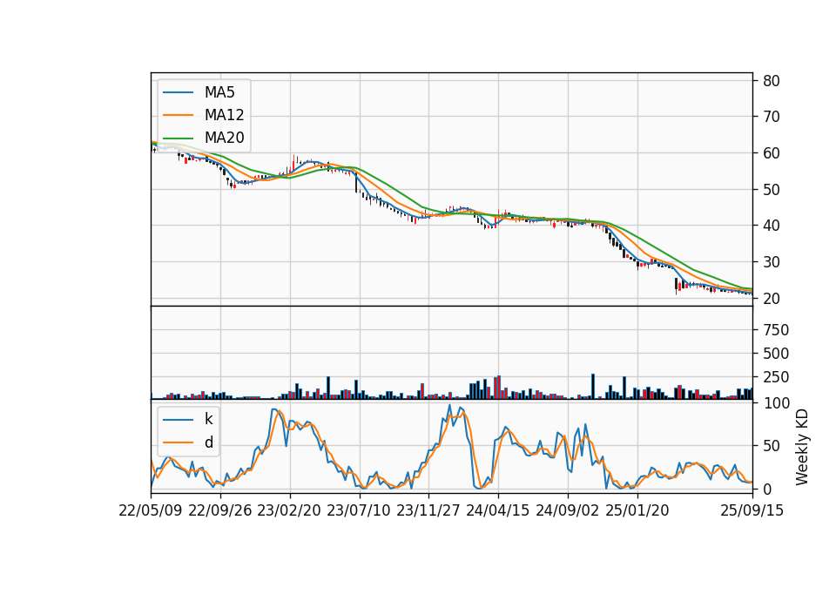Click the price axis value 20

tap(771, 299)
